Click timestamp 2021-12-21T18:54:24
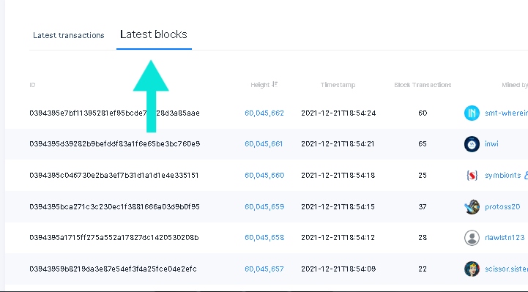The height and width of the screenshot is (292, 528). [x=338, y=113]
